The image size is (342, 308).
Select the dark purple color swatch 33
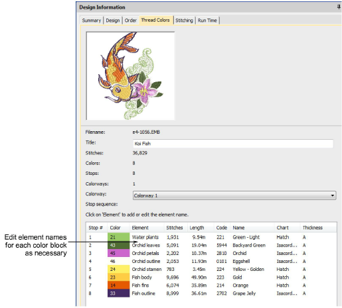(x=118, y=293)
